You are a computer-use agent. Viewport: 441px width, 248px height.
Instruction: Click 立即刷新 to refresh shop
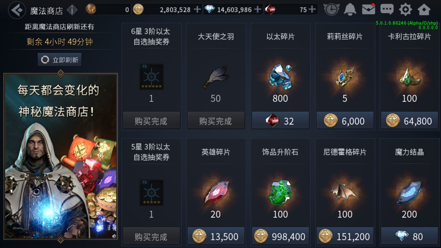[x=60, y=60]
